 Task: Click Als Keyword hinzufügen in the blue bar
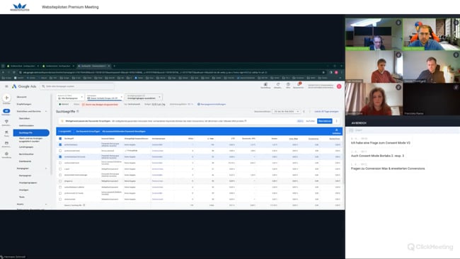click(x=88, y=132)
